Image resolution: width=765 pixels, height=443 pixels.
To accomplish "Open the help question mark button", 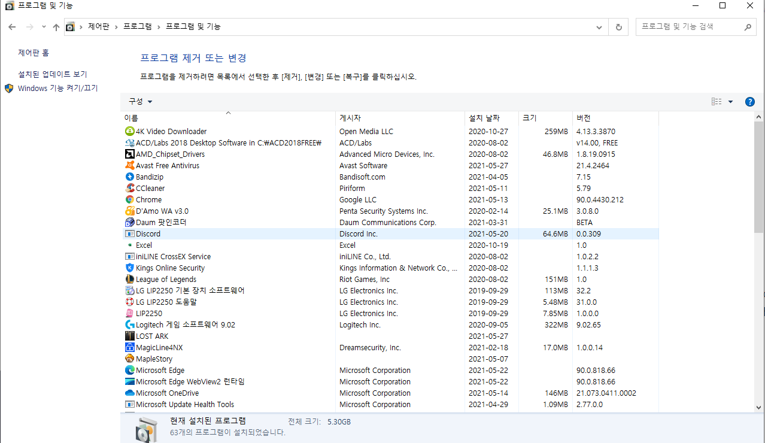I will (749, 102).
